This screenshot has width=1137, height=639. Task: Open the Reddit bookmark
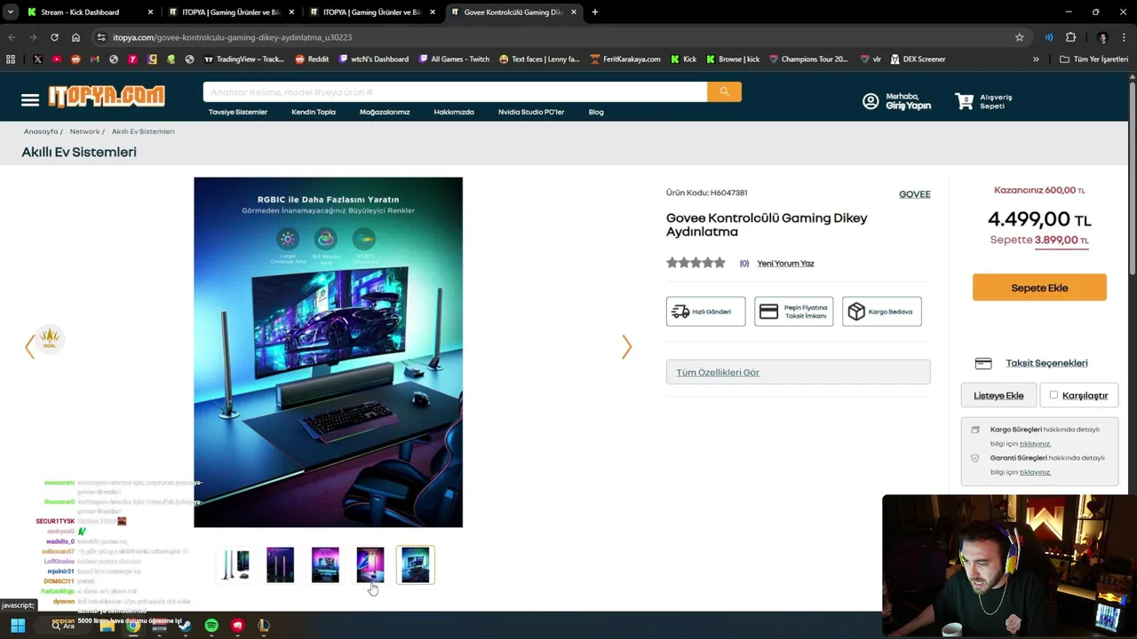point(312,59)
